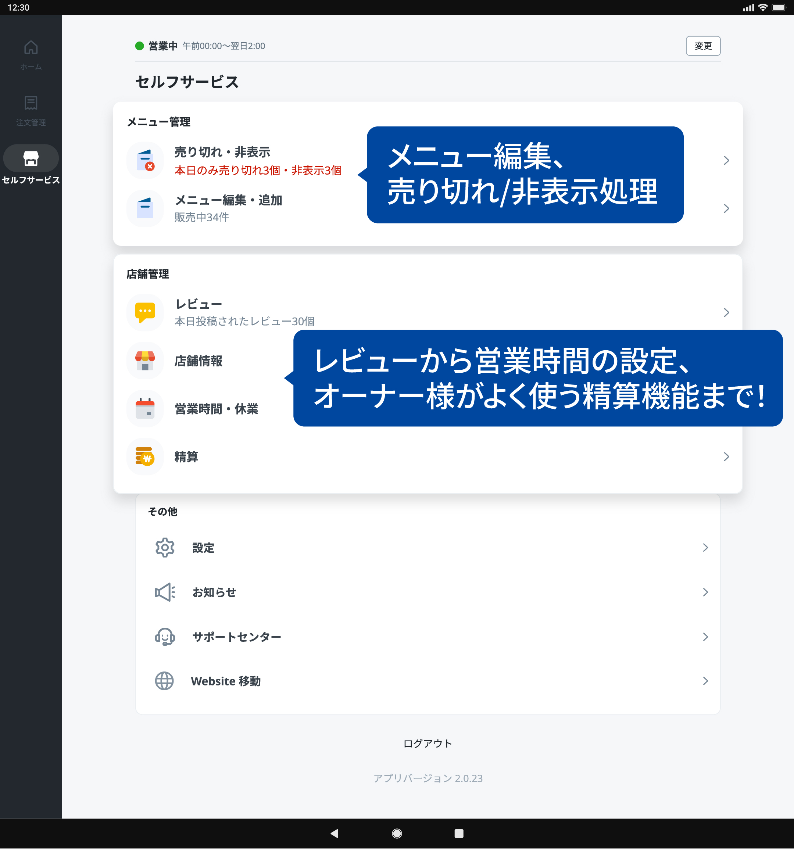Tap the Android home navigation button

pos(397,833)
